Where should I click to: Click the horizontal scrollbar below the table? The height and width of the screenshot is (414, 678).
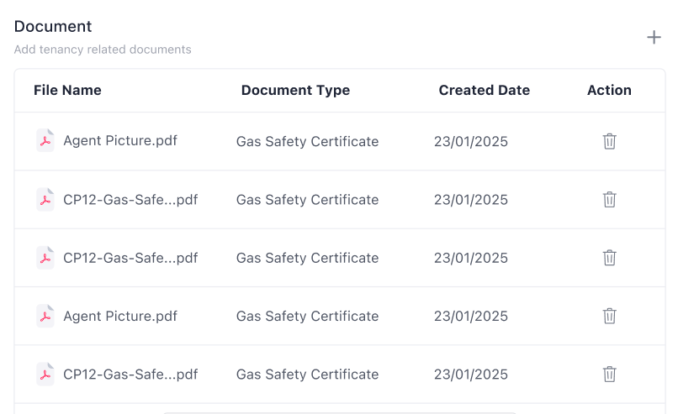point(339,411)
